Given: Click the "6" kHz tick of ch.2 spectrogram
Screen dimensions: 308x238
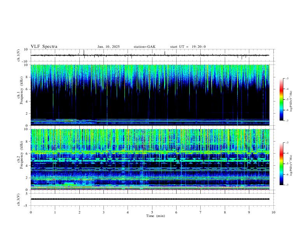Looking at the screenshot, I should pos(27,154).
